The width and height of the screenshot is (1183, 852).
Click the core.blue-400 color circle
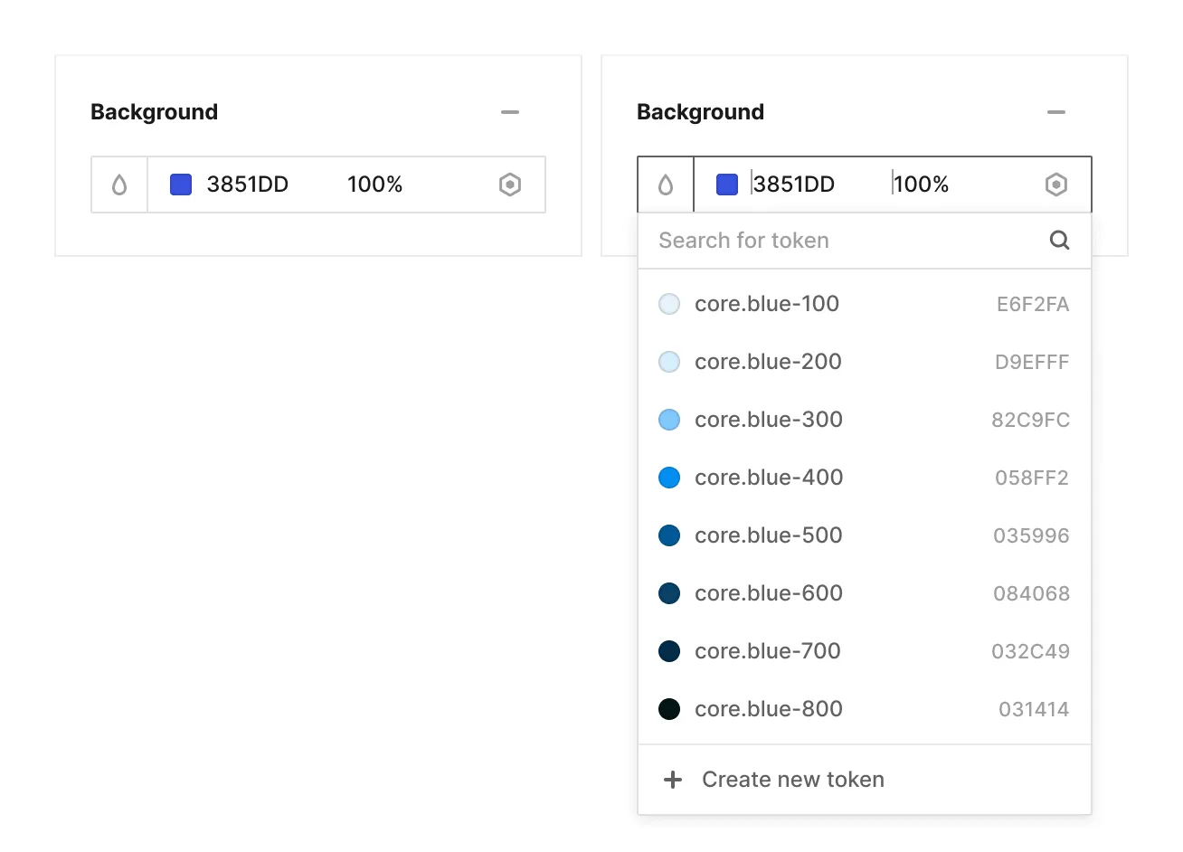669,478
